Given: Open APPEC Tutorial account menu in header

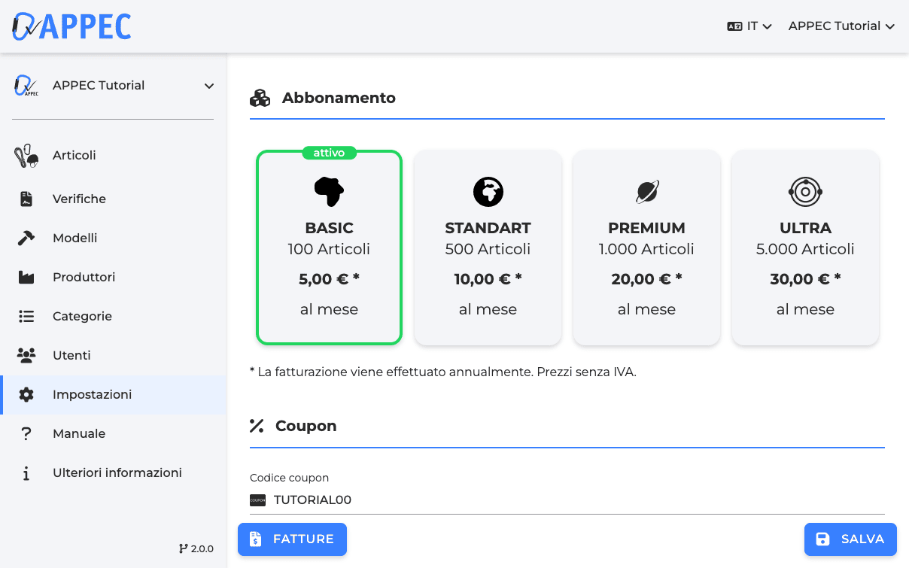Looking at the screenshot, I should point(841,26).
